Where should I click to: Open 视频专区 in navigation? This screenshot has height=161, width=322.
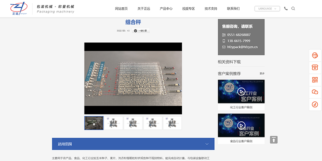click(188, 9)
